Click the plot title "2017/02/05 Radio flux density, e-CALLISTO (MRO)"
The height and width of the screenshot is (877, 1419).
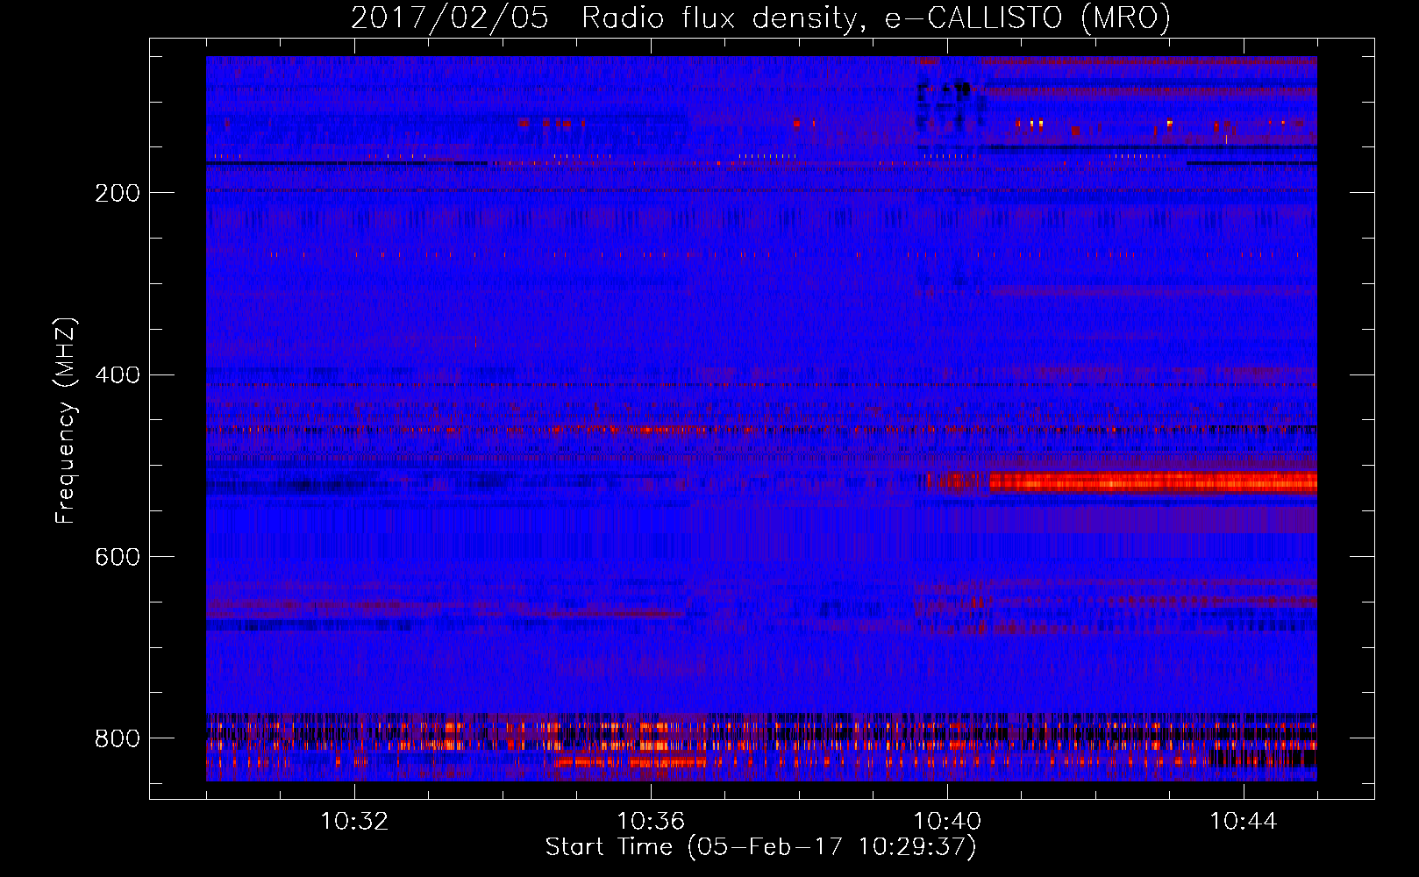760,18
